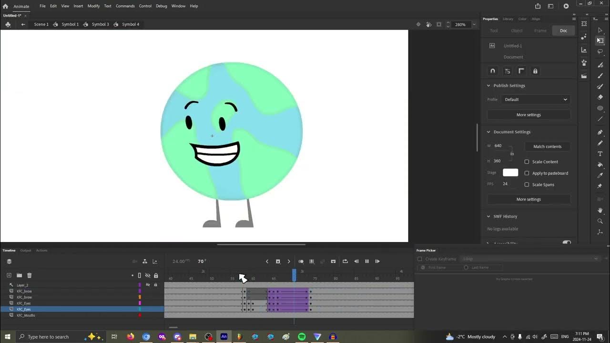Create a new layer folder
Image resolution: width=610 pixels, height=343 pixels.
[19, 275]
